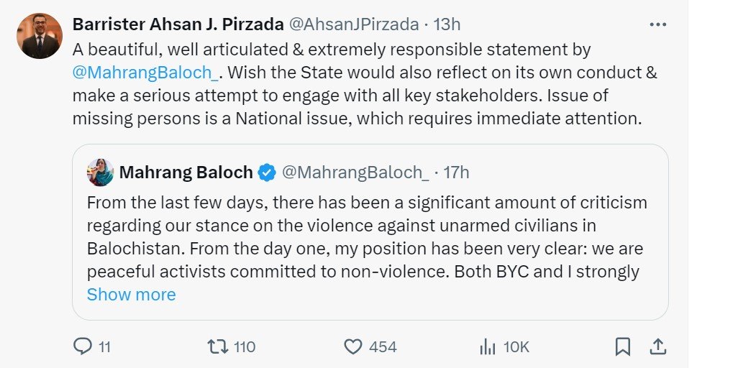Click the 454 likes count
738x368 pixels.
tap(383, 347)
